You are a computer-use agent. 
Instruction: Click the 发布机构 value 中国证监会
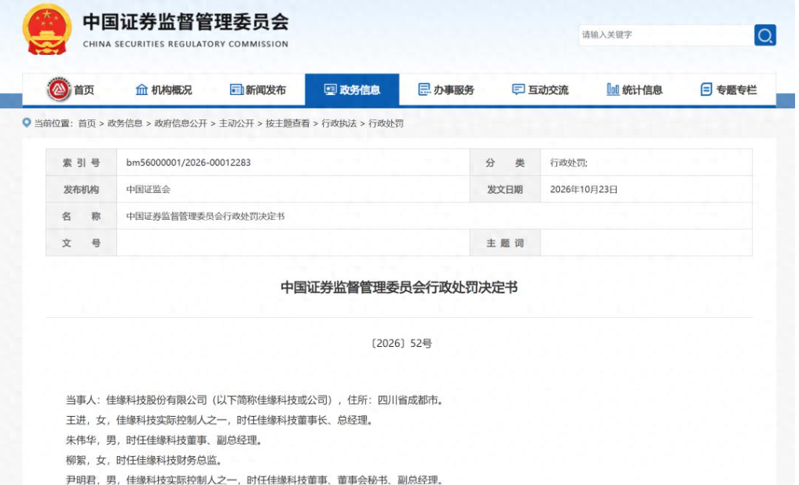[x=148, y=189]
